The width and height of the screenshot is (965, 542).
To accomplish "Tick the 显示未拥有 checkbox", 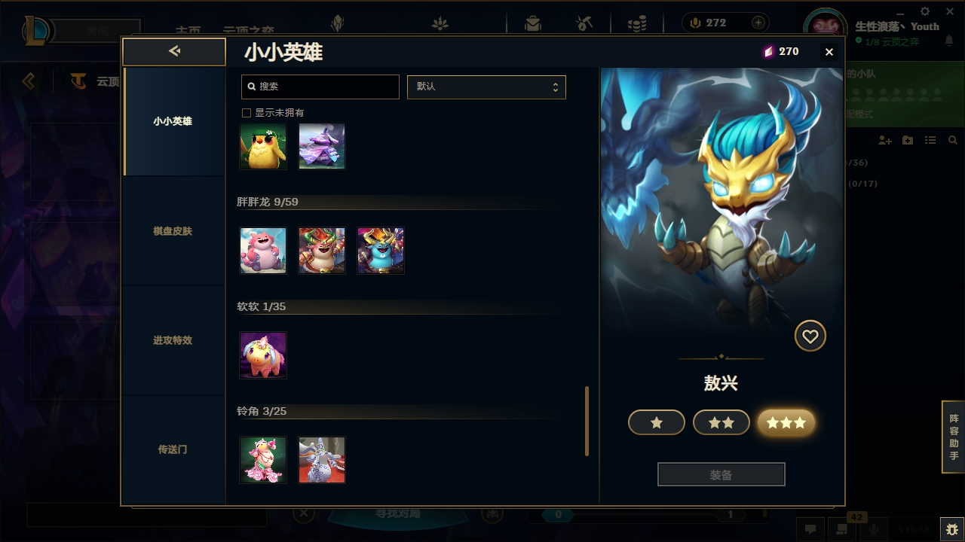I will click(246, 113).
